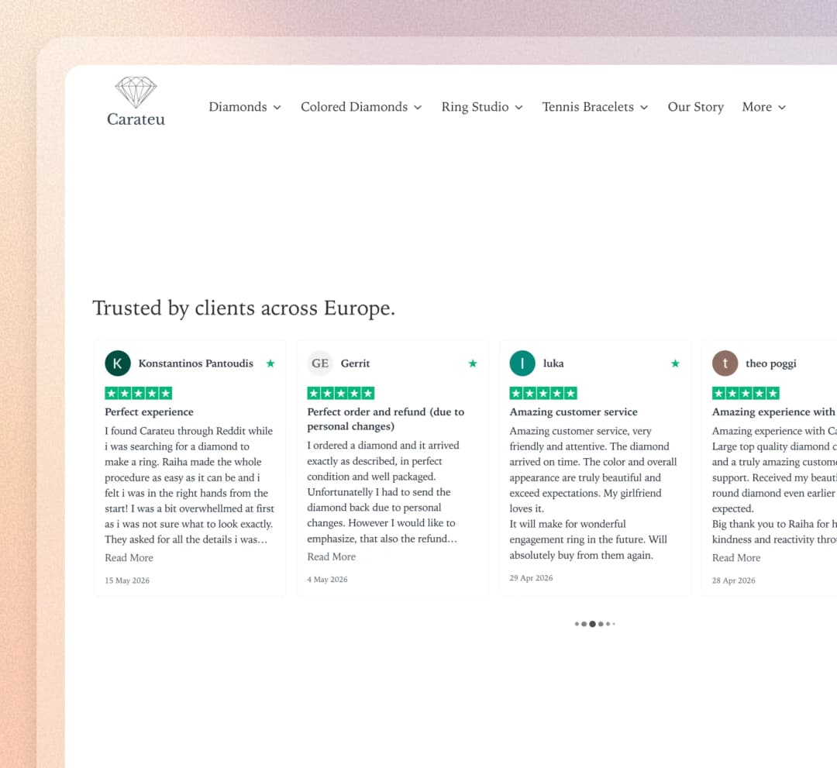Click verified star on luka's review
Screen dimensions: 837x768
675,363
